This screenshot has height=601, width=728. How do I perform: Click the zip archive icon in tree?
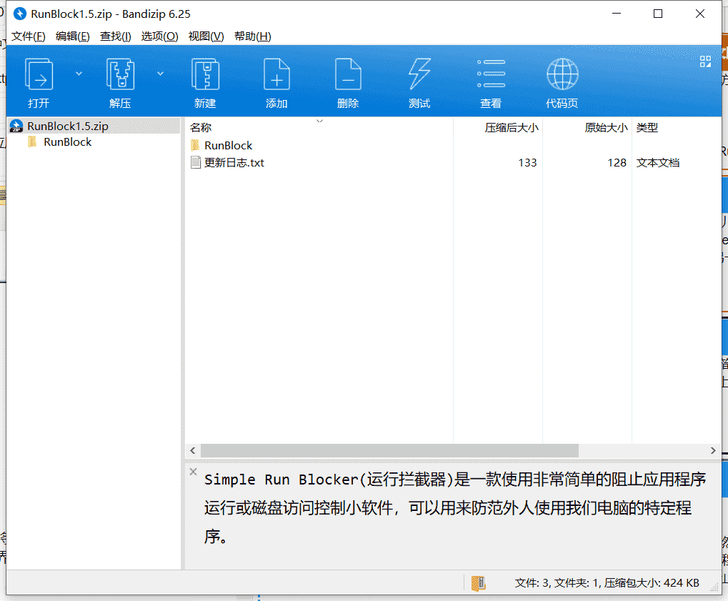pyautogui.click(x=16, y=126)
